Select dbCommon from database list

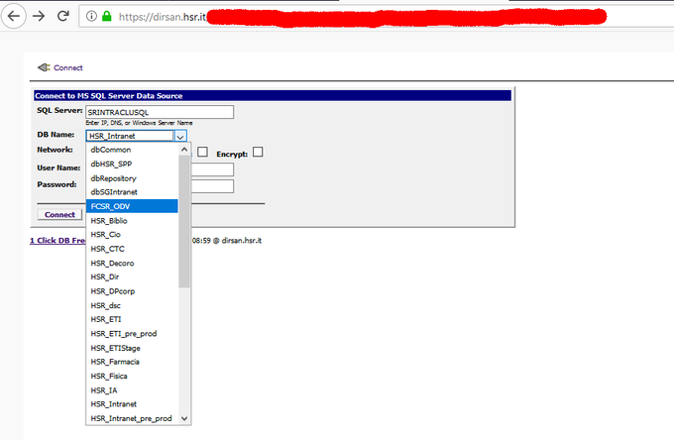(132, 150)
